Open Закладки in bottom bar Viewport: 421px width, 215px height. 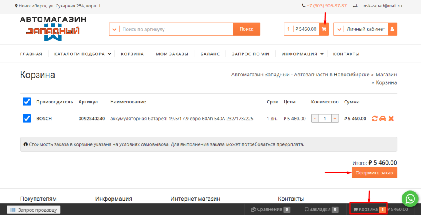pos(322,209)
